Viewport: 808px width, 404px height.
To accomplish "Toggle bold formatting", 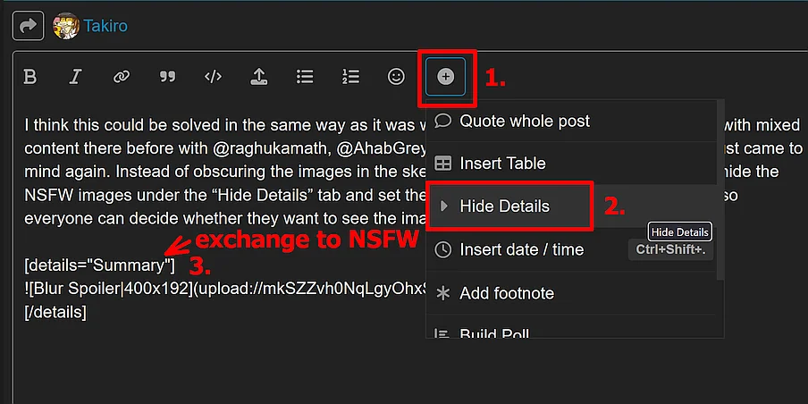I will [x=30, y=77].
